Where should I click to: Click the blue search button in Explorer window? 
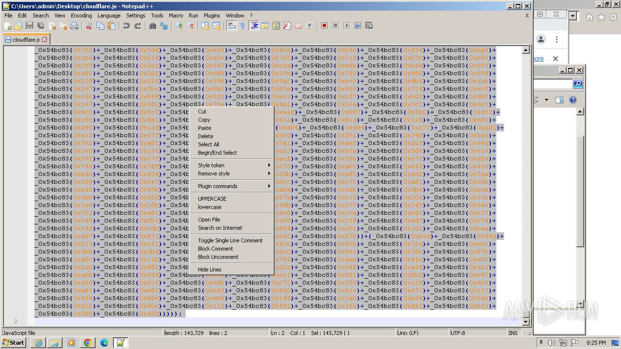[x=577, y=84]
